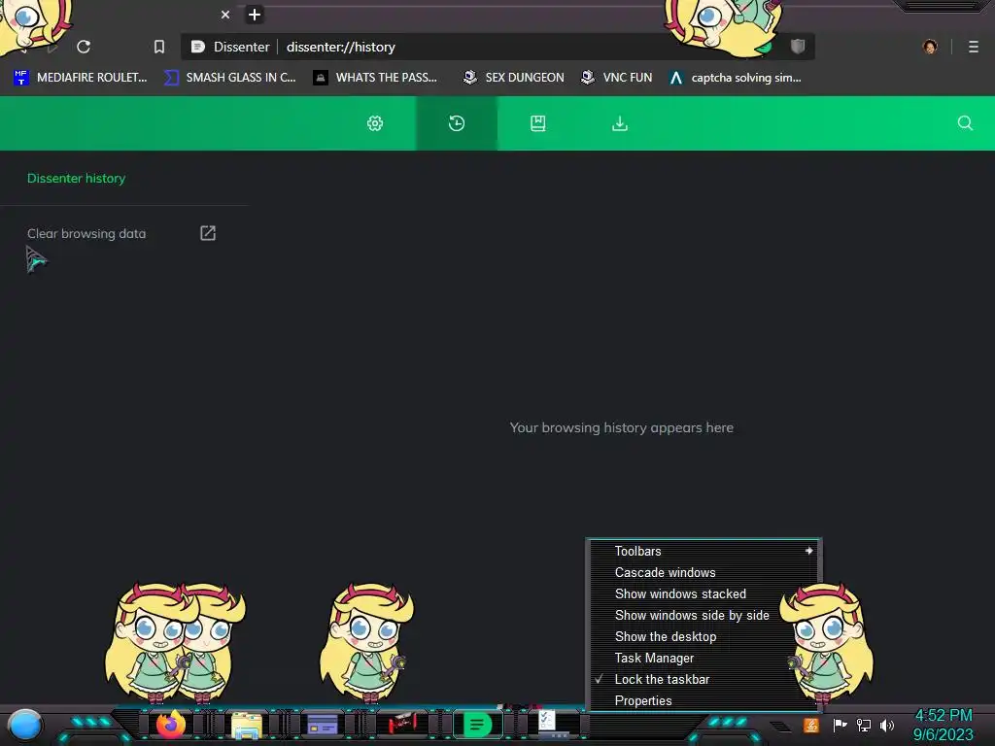Select the history clock tab
This screenshot has width=995, height=746.
tap(457, 123)
